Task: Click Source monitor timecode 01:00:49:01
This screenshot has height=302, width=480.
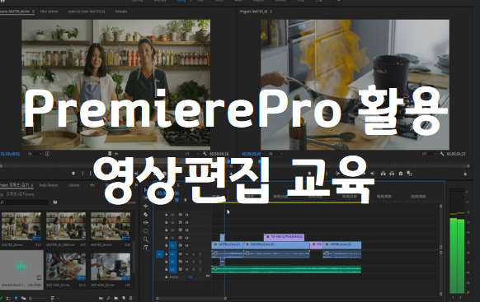Action: pyautogui.click(x=10, y=154)
